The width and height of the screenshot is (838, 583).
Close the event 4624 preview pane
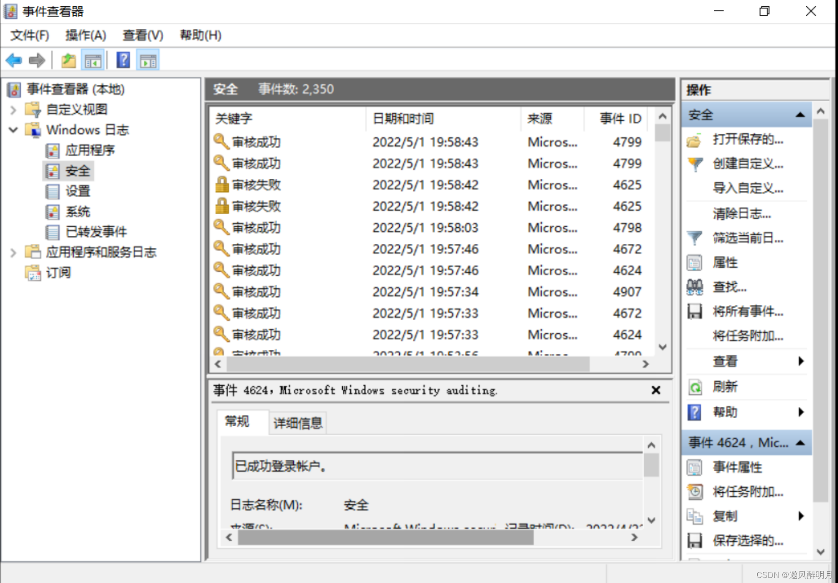655,390
